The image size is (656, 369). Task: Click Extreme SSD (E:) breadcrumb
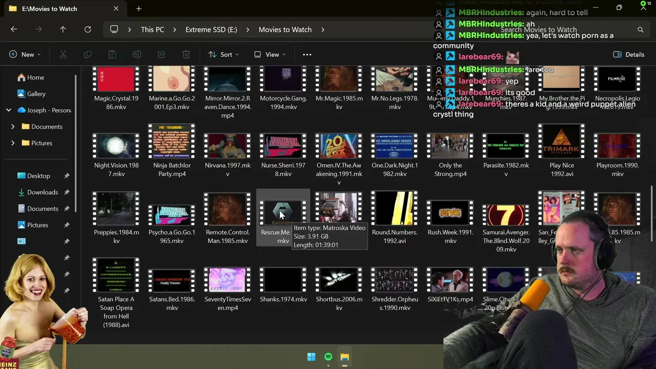click(x=211, y=30)
